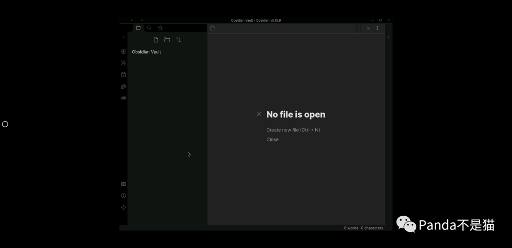Screen dimensions: 512x248
Task: Click the X beside No file is open
Action: 259,114
